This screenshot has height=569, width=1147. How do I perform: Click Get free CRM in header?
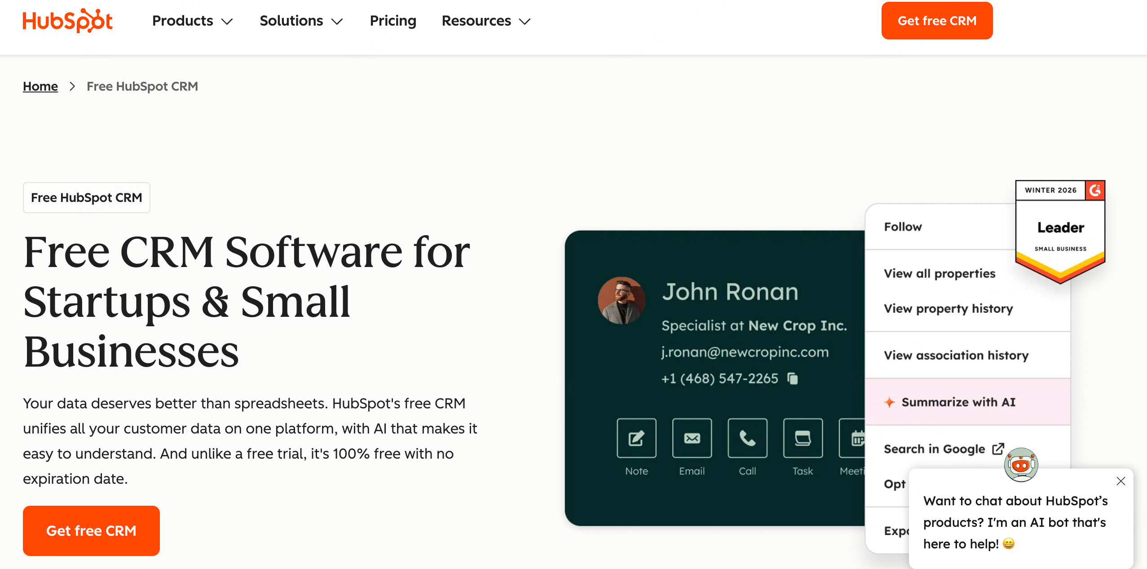tap(937, 21)
